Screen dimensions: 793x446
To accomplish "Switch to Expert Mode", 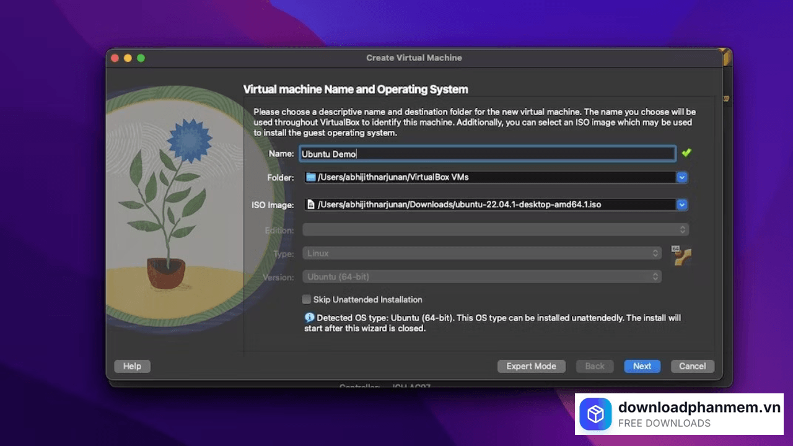I will (x=531, y=366).
